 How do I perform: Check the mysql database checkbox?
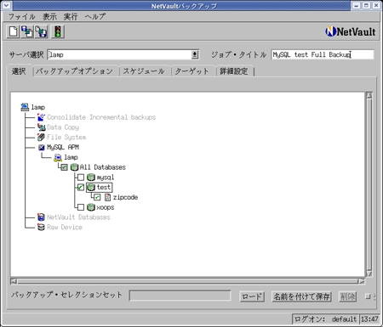click(81, 178)
